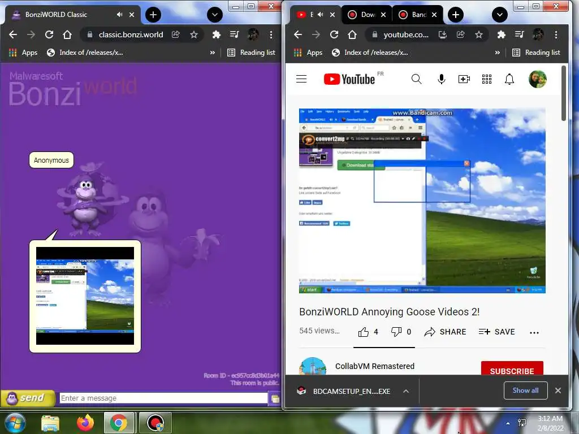
Task: Open extensions menu in YouTube window
Action: point(501,34)
